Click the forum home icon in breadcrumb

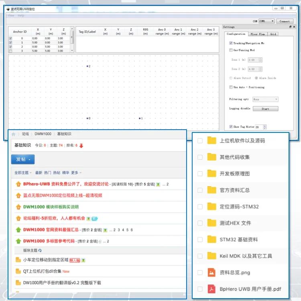pos(13,134)
